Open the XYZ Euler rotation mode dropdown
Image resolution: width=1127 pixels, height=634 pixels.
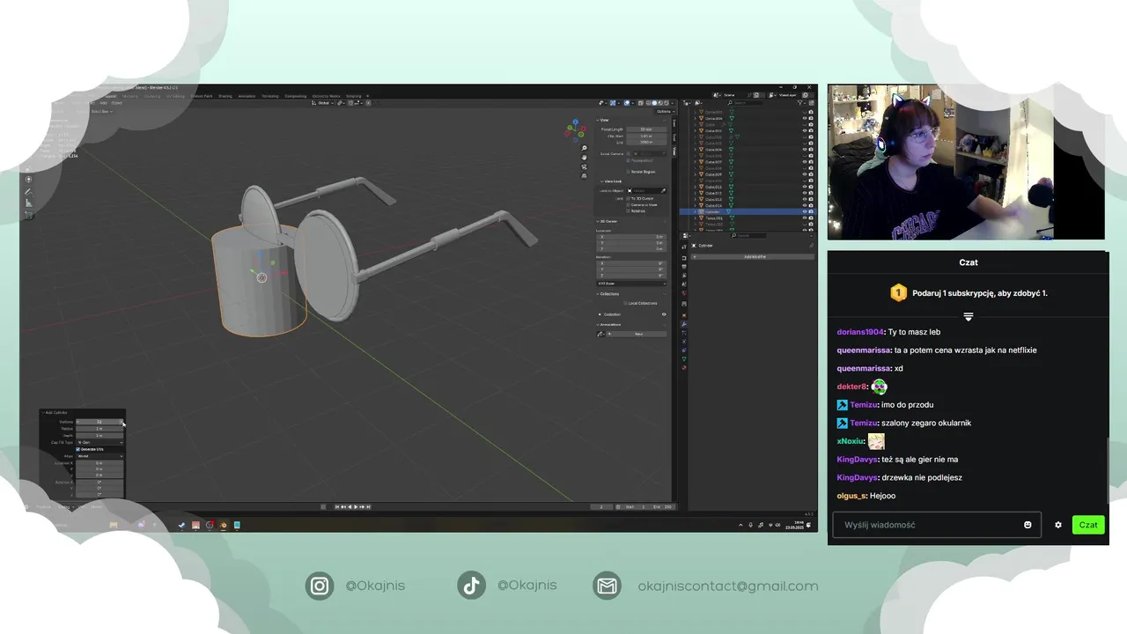click(631, 284)
